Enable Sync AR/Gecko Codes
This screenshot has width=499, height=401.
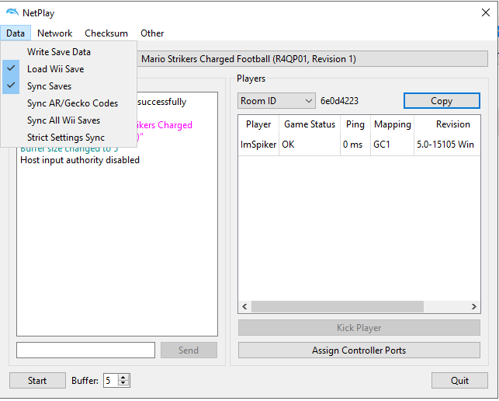tap(69, 103)
